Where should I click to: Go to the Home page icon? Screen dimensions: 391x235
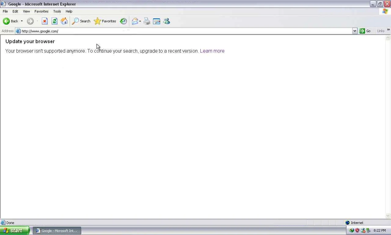(x=64, y=21)
